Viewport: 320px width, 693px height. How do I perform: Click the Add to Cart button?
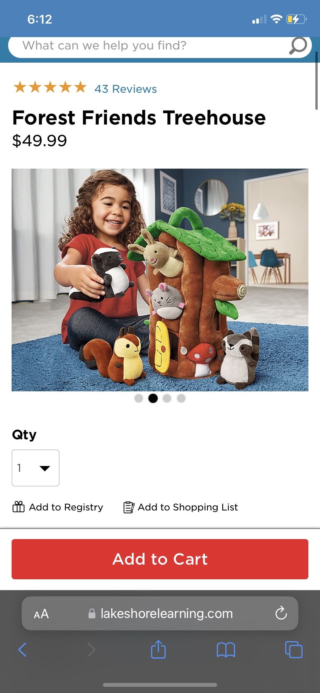(x=160, y=559)
